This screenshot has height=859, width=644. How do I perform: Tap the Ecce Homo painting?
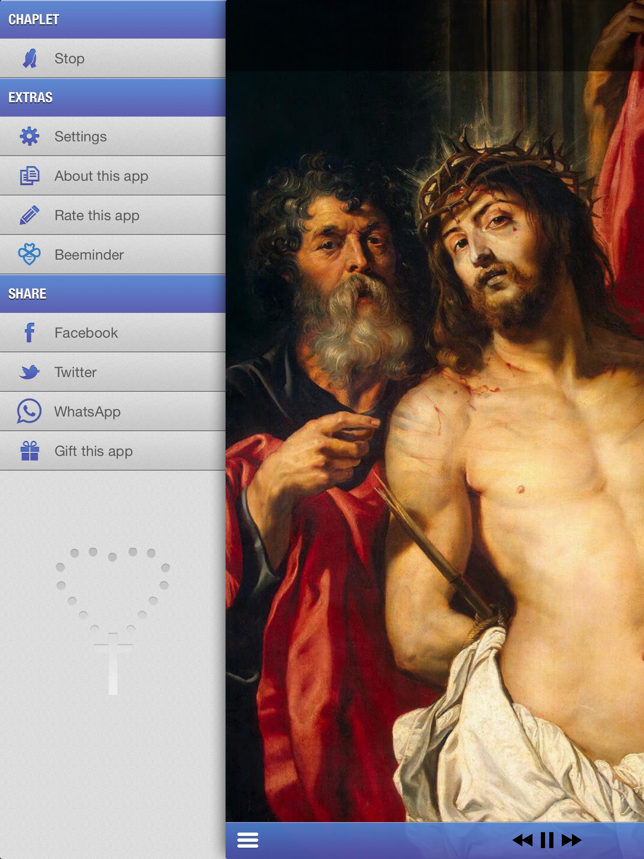point(435,411)
